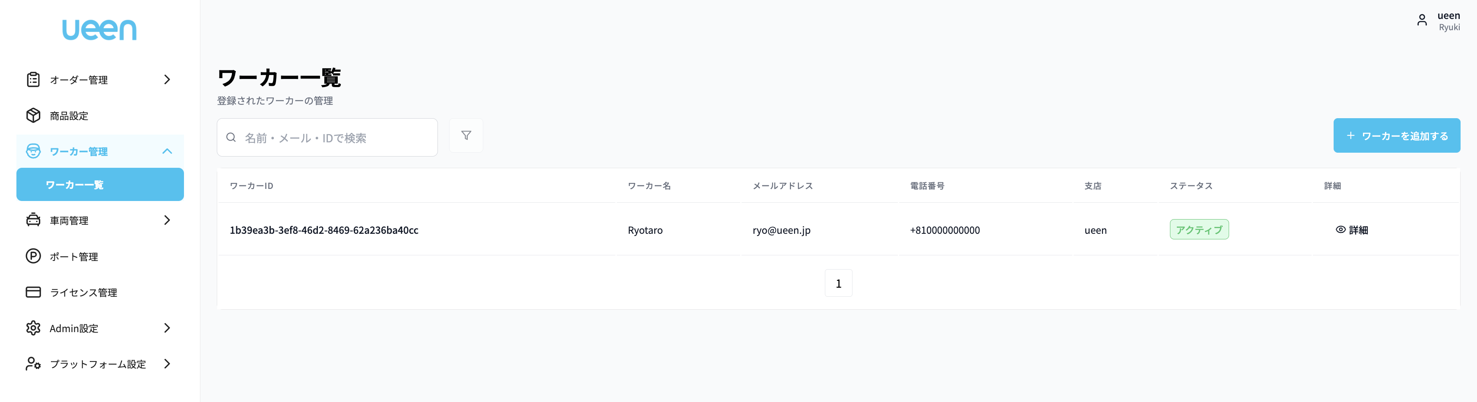This screenshot has width=1477, height=402.
Task: Open the filter funnel icon
Action: pos(466,135)
